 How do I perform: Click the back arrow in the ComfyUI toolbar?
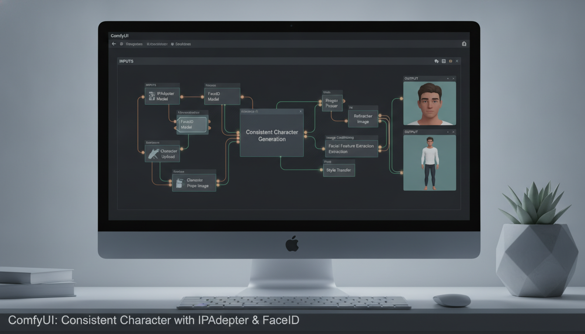click(114, 44)
